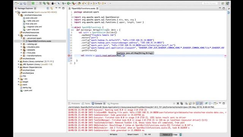Open the Run button dropdown arrow
Screen dimensions: 243x137
pyautogui.click(x=71, y=3)
